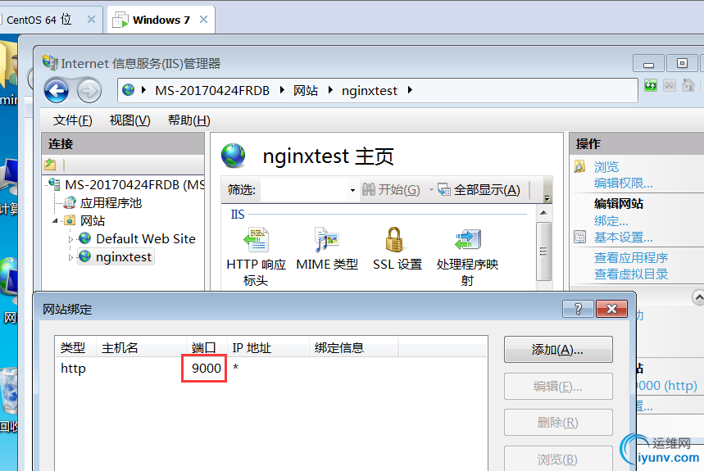Open the 视图(V) menu

[129, 120]
